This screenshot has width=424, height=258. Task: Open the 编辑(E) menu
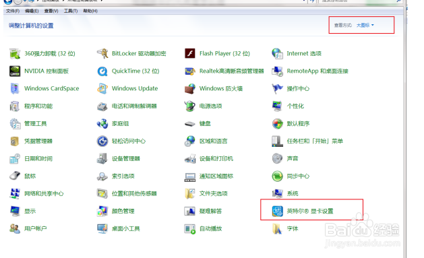pyautogui.click(x=32, y=11)
